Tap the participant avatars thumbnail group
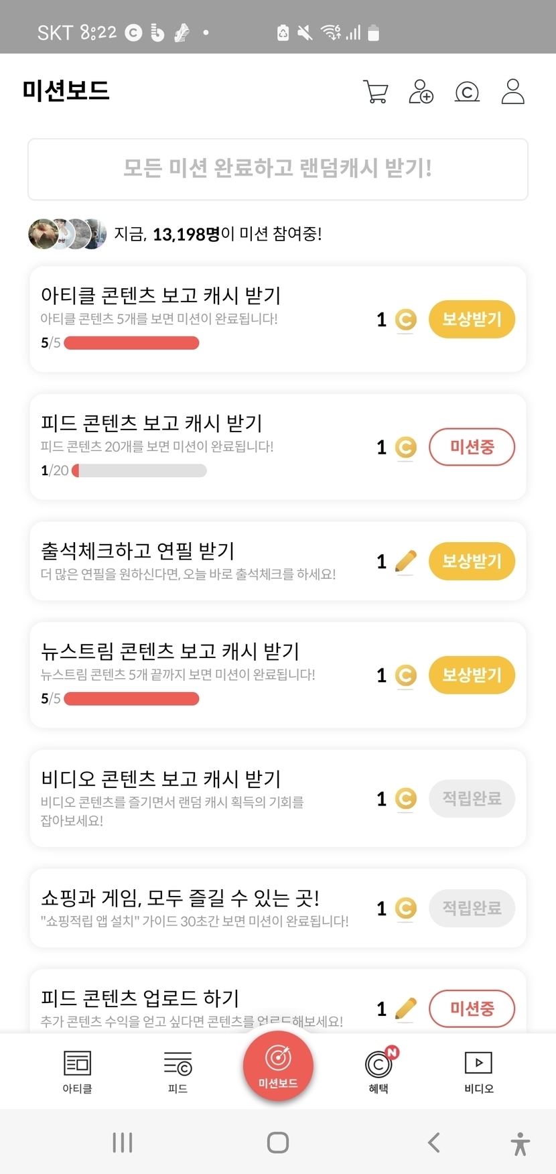 tap(67, 234)
